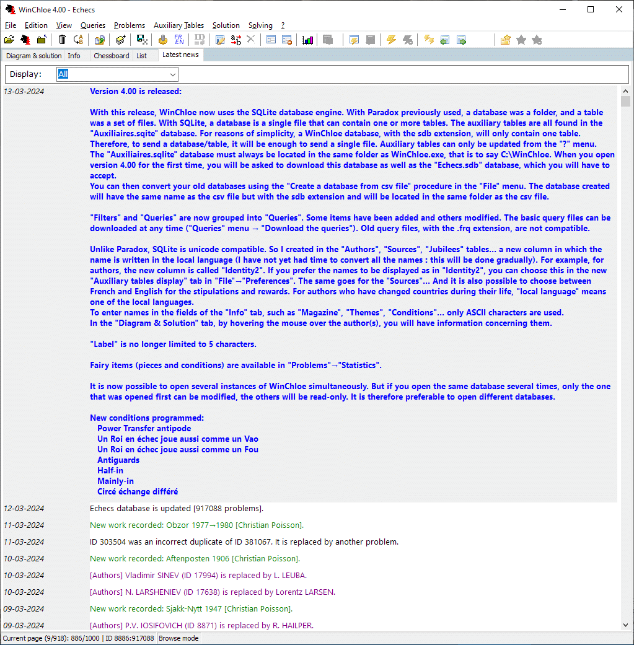
Task: Click the gray crossed lightning bolt icon
Action: 407,40
